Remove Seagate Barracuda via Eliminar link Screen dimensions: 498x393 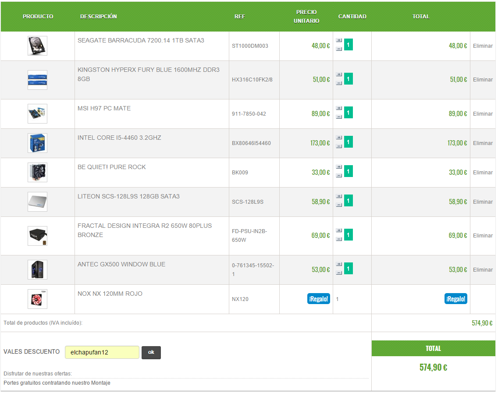[483, 46]
